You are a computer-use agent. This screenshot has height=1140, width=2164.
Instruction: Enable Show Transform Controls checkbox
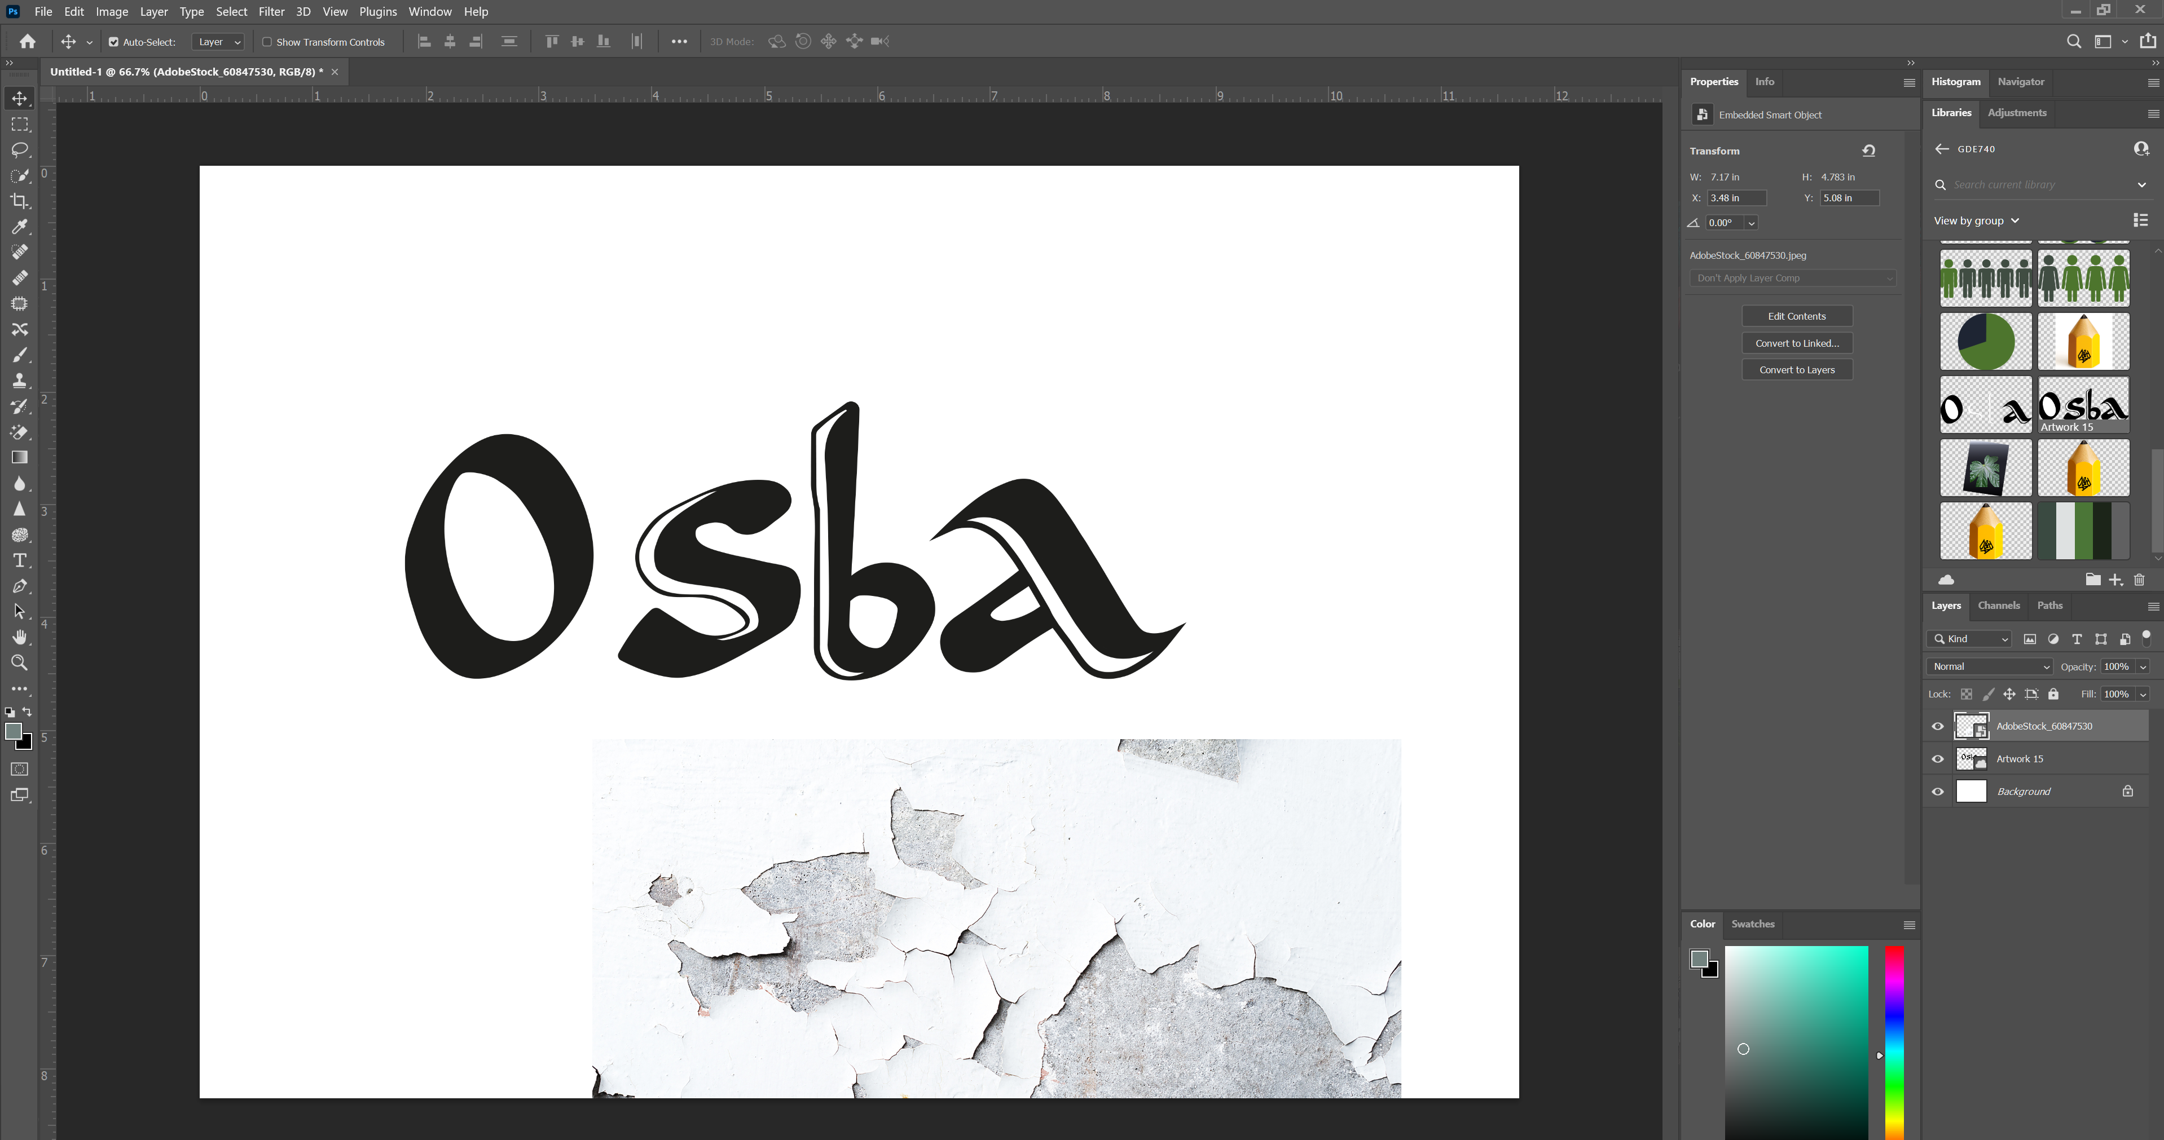point(267,42)
